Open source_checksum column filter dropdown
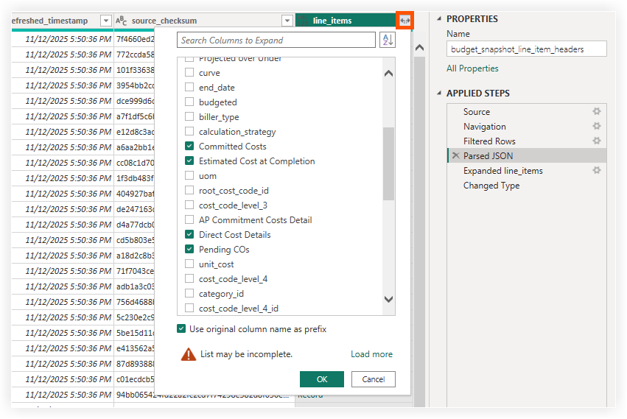 (x=287, y=21)
